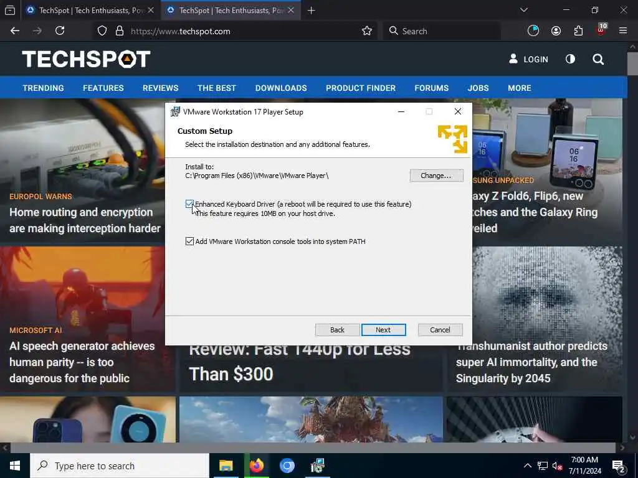The height and width of the screenshot is (478, 638).
Task: Toggle the Enhanced Keyboard Driver checkbox
Action: [x=189, y=204]
